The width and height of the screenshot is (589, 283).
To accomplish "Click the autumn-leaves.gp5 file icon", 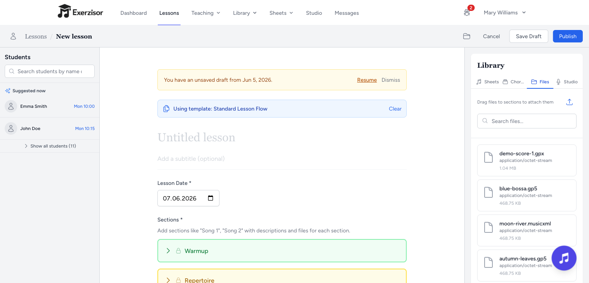I will coord(488,262).
